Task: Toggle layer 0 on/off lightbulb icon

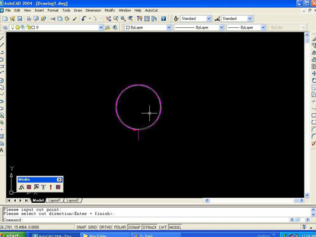Action: tap(13, 27)
